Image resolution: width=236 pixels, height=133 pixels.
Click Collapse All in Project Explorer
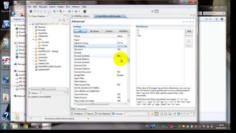(x=60, y=20)
